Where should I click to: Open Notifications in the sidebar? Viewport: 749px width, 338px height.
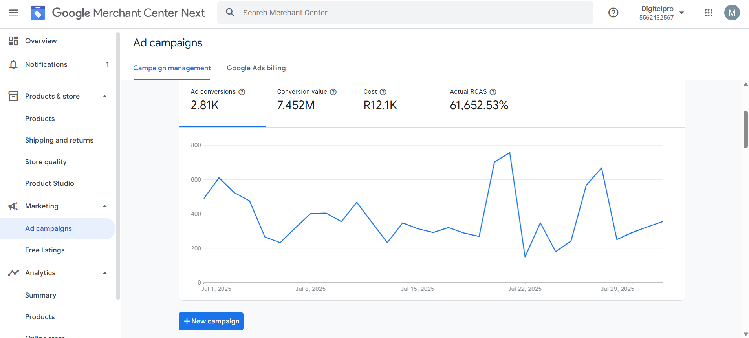pyautogui.click(x=46, y=64)
